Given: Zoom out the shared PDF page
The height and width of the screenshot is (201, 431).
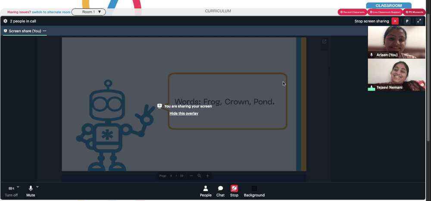Looking at the screenshot, I should [x=191, y=176].
